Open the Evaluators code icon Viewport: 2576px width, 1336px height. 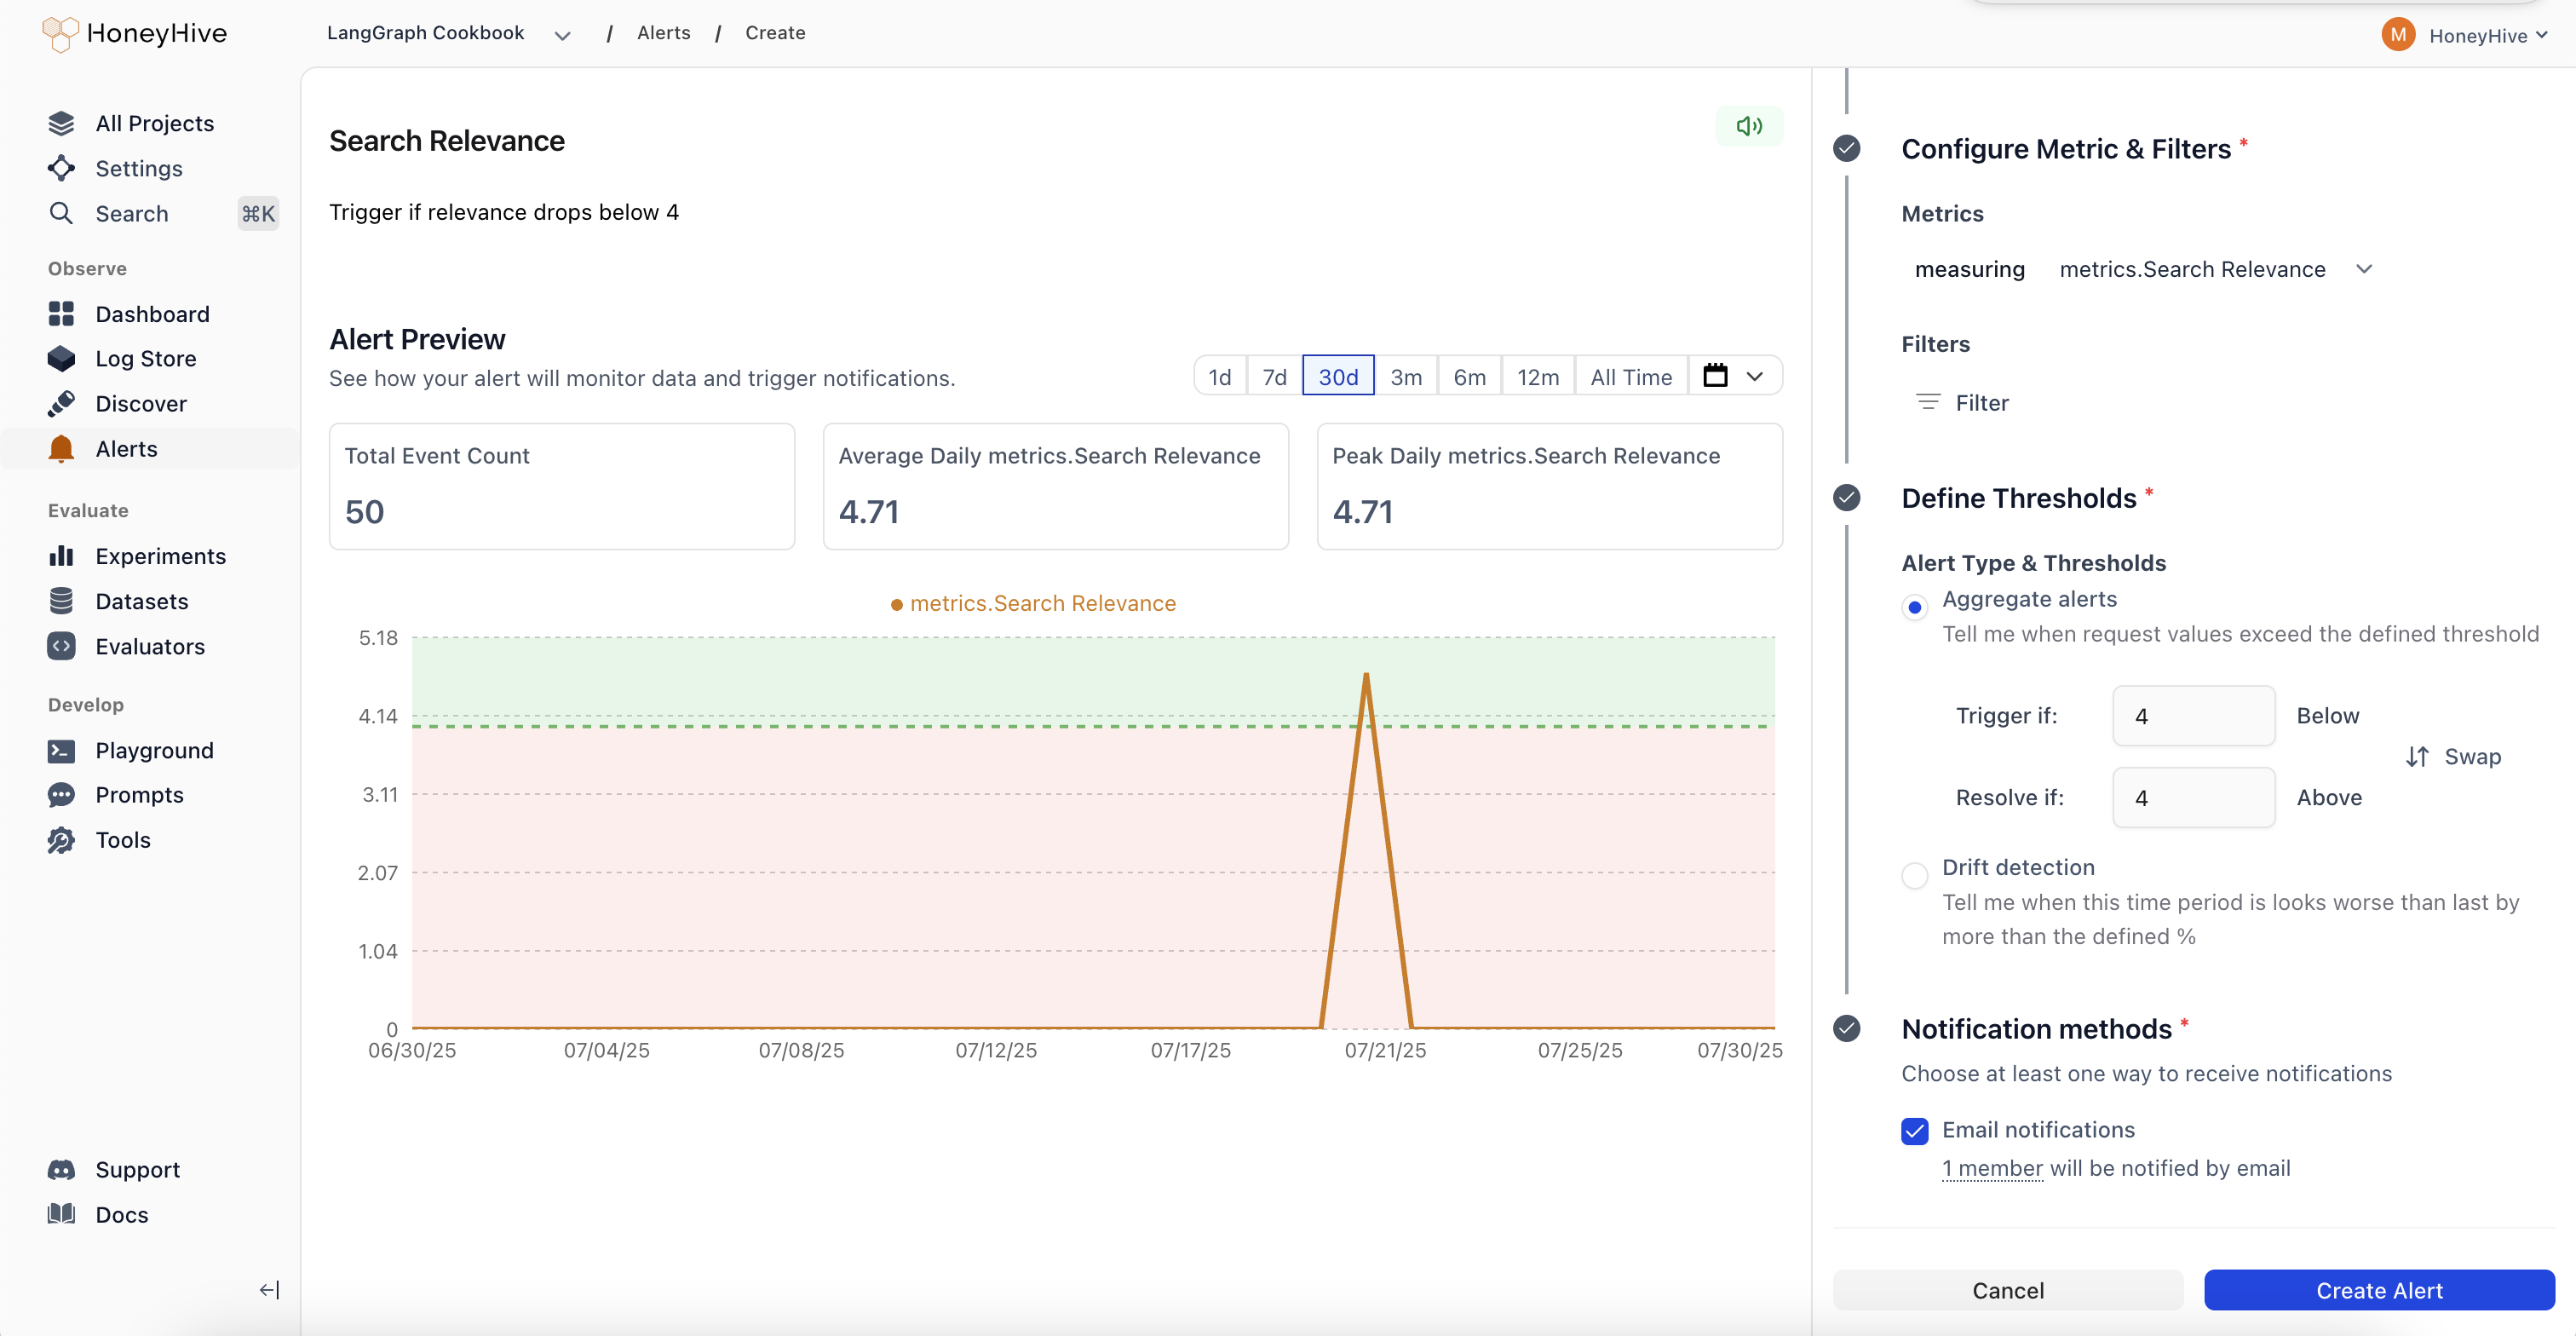(61, 646)
